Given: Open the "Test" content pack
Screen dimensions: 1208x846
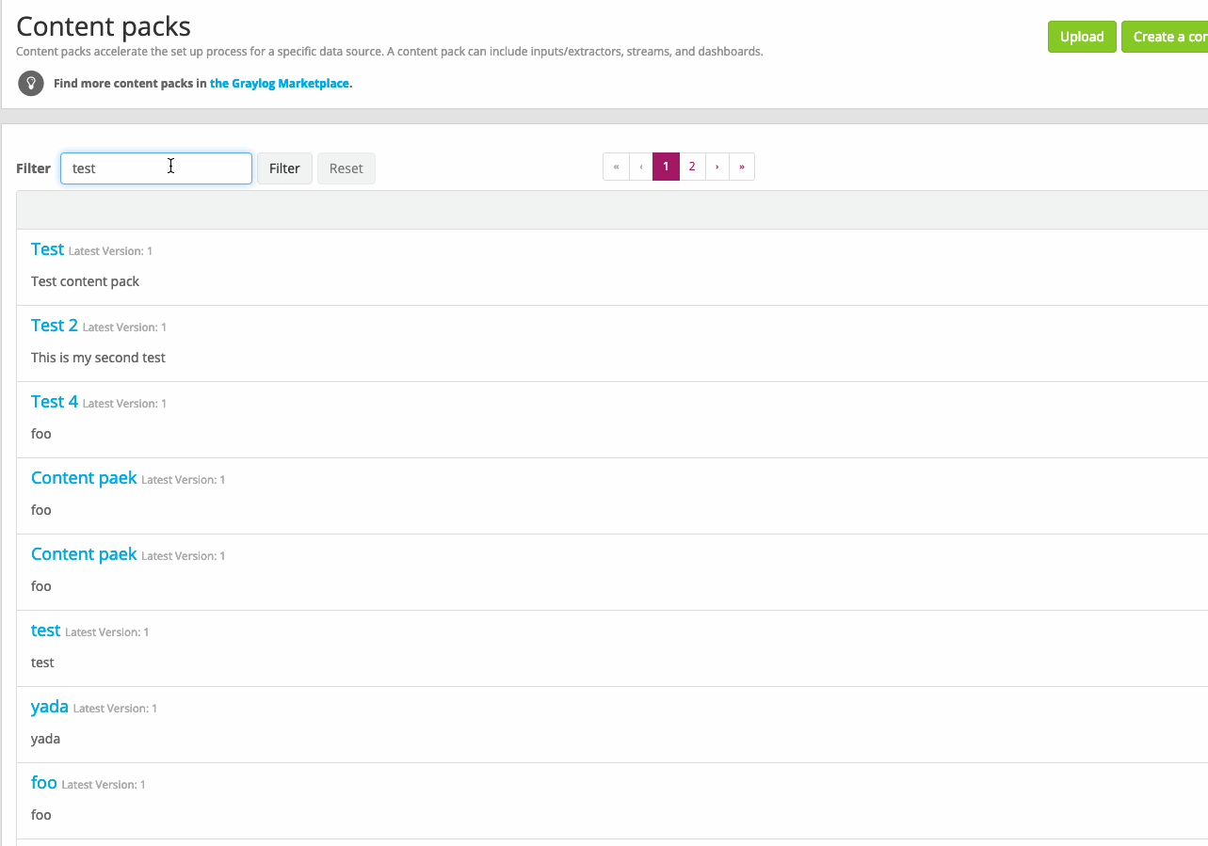Looking at the screenshot, I should (47, 249).
